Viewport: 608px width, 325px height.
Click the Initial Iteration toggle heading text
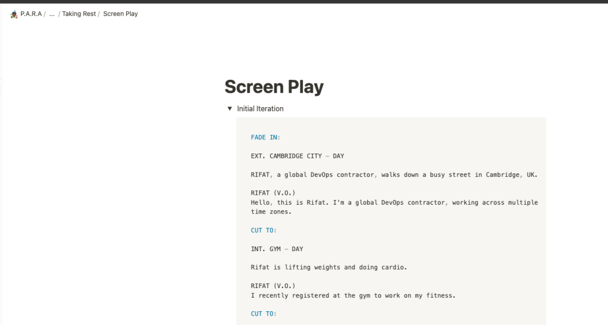point(260,108)
